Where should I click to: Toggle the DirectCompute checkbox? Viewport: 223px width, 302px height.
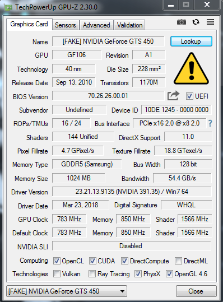tap(124, 261)
